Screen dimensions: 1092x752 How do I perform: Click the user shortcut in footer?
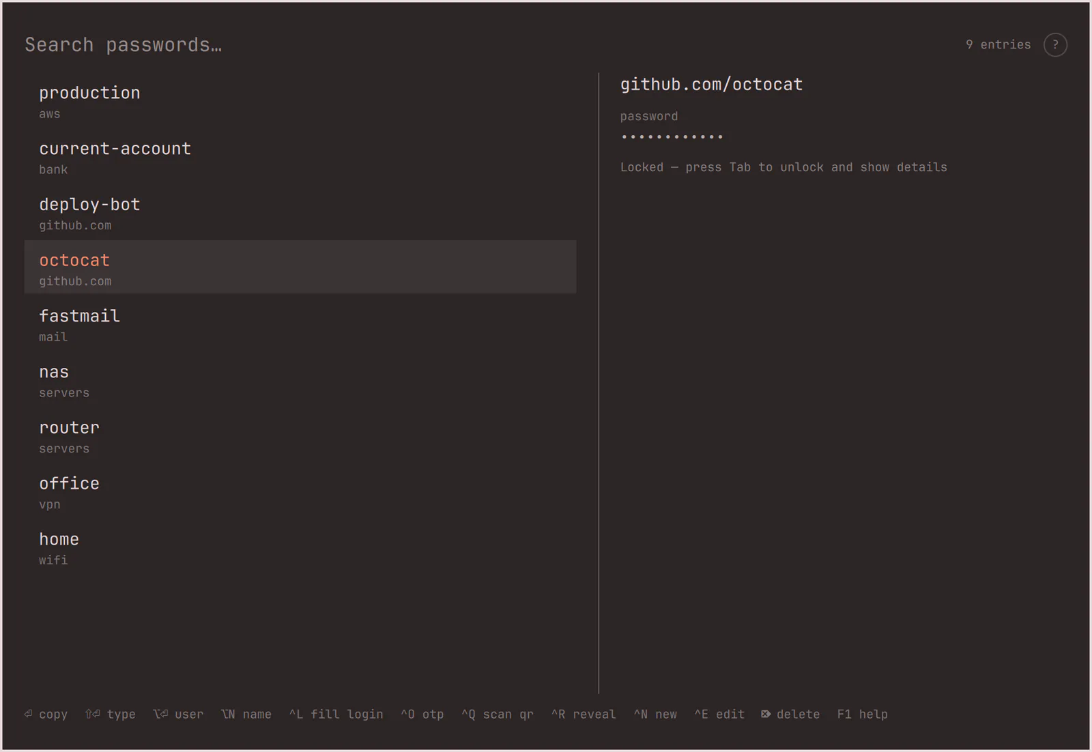(x=178, y=714)
